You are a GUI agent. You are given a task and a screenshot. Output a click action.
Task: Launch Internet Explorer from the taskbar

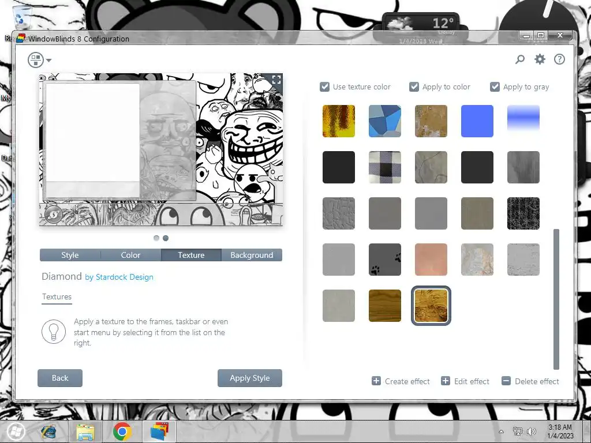coord(48,431)
